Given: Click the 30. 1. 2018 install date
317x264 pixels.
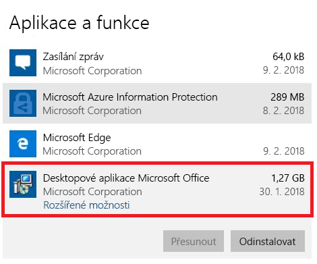Looking at the screenshot, I should [282, 192].
